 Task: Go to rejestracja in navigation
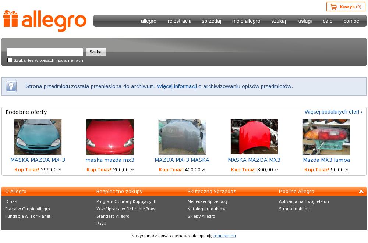[x=180, y=21]
